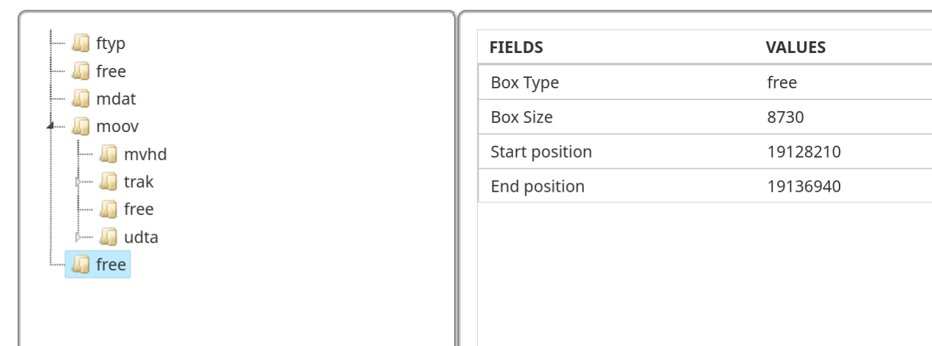Select the mdat box folder icon

[81, 99]
